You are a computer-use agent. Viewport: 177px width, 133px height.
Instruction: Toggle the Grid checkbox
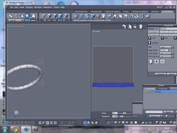pos(100,113)
